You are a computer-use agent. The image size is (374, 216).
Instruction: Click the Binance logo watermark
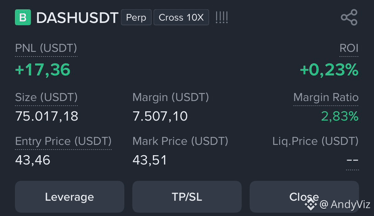point(311,205)
